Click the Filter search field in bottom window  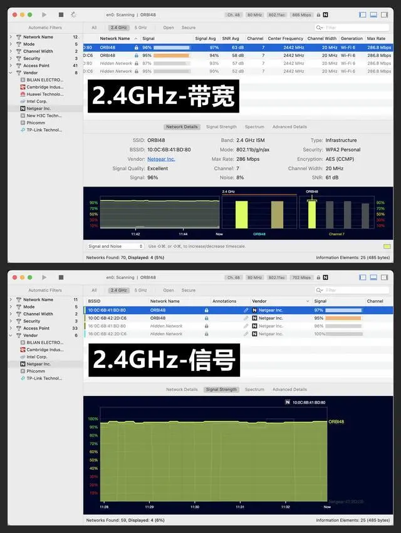click(352, 290)
